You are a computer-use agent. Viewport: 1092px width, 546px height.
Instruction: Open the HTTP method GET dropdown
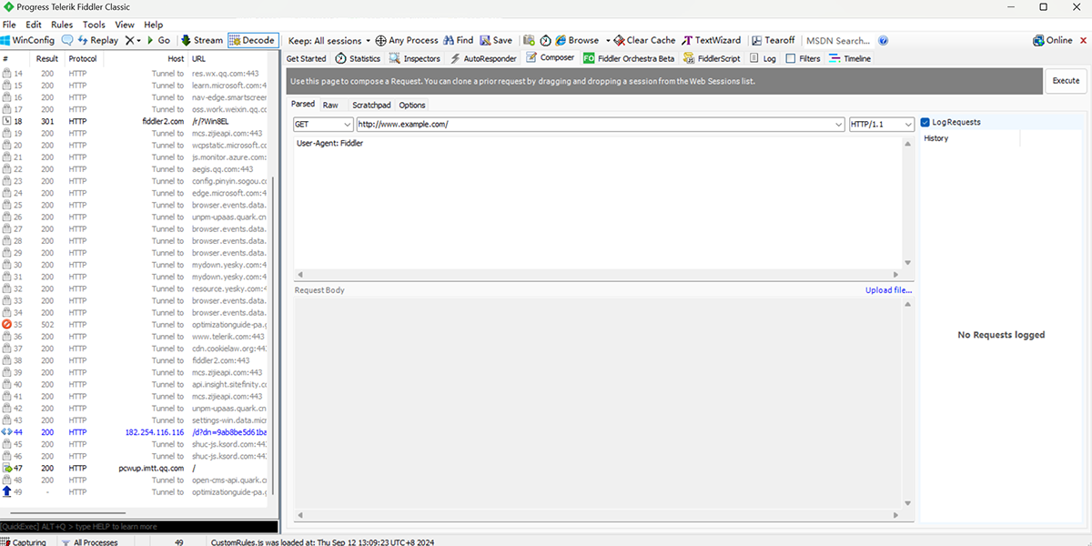click(x=323, y=125)
